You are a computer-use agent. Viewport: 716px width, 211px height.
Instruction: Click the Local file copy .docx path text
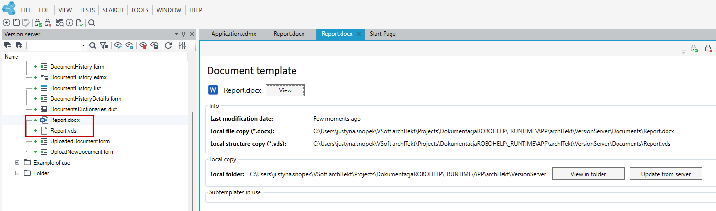coord(494,131)
